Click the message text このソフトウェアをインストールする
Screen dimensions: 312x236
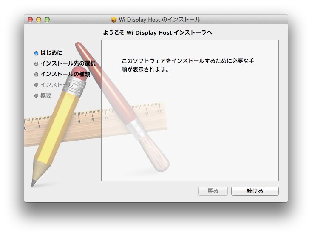pyautogui.click(x=187, y=65)
